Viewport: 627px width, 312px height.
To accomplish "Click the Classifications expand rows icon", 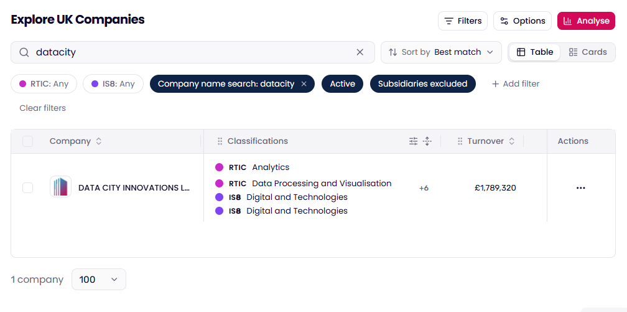I will pos(427,141).
